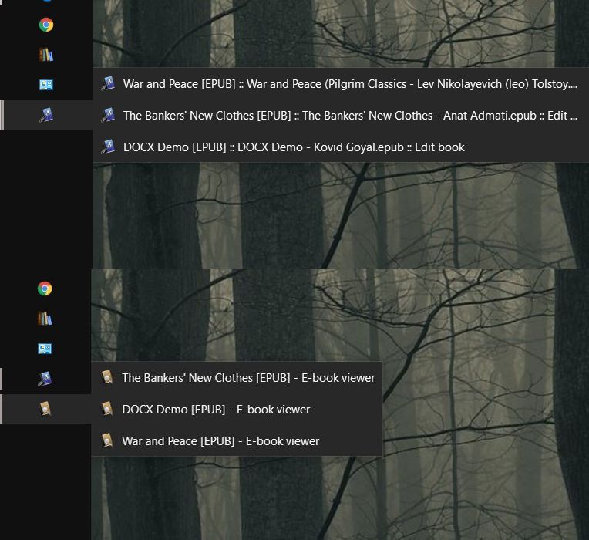This screenshot has height=540, width=589.
Task: Click highlighted Edit book taskbar icon
Action: 45,115
